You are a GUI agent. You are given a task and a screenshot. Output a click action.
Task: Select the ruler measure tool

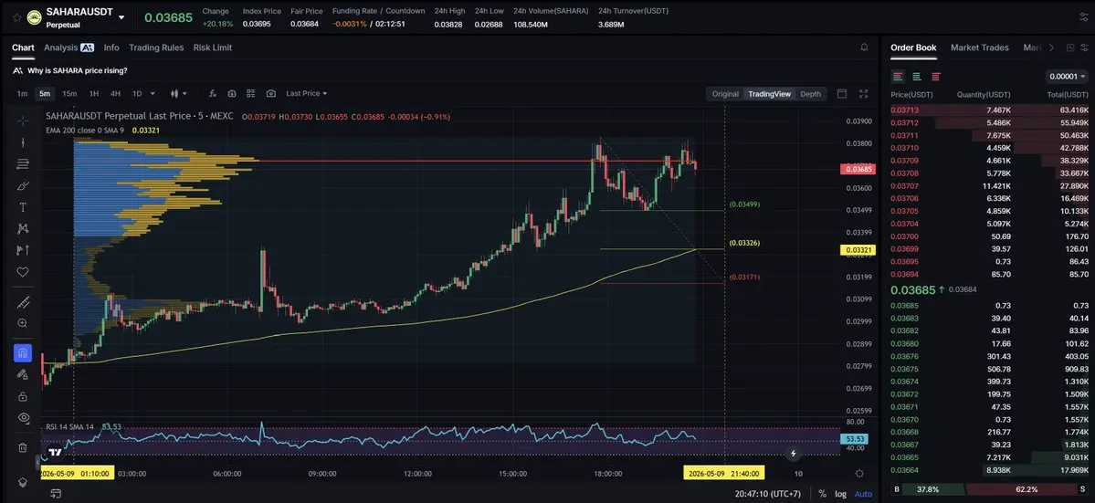coord(23,302)
